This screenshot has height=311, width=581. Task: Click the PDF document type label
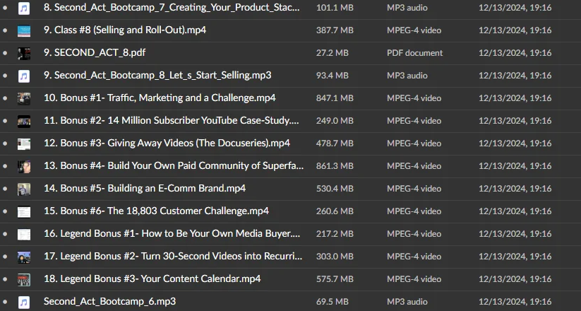(x=414, y=53)
